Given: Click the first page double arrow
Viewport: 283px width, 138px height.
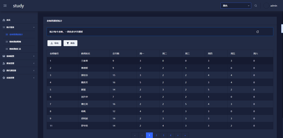Looking at the screenshot, I should [135, 135].
